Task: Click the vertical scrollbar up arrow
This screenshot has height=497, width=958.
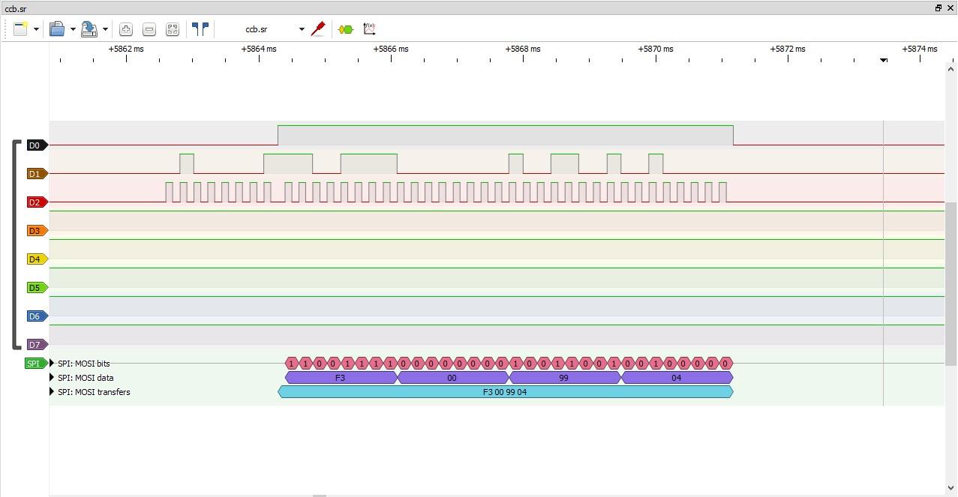Action: (951, 69)
